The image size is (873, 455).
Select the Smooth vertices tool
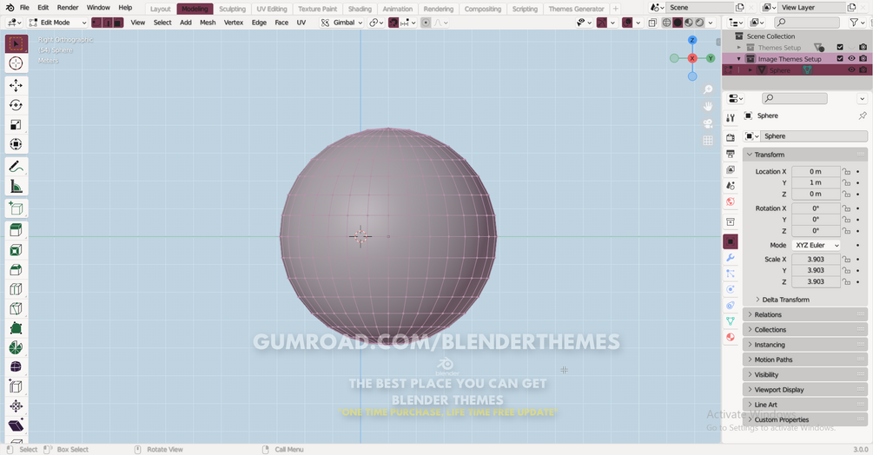[x=17, y=367]
